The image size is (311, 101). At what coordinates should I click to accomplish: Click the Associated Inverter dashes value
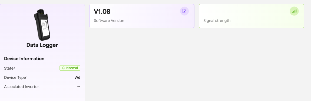click(79, 87)
